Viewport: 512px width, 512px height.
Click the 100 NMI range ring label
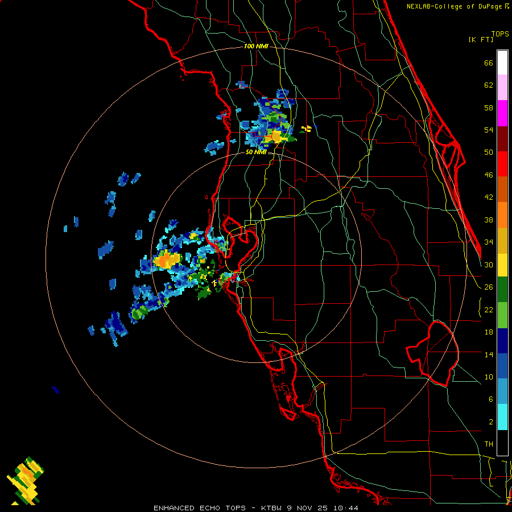(256, 46)
